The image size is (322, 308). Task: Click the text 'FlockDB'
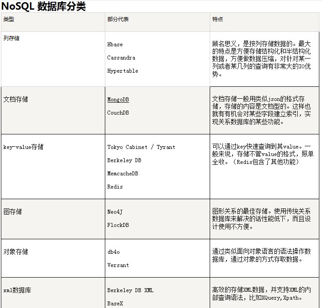tap(118, 225)
